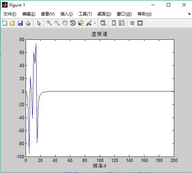Click the x-axis tick label 100

tap(100, 160)
